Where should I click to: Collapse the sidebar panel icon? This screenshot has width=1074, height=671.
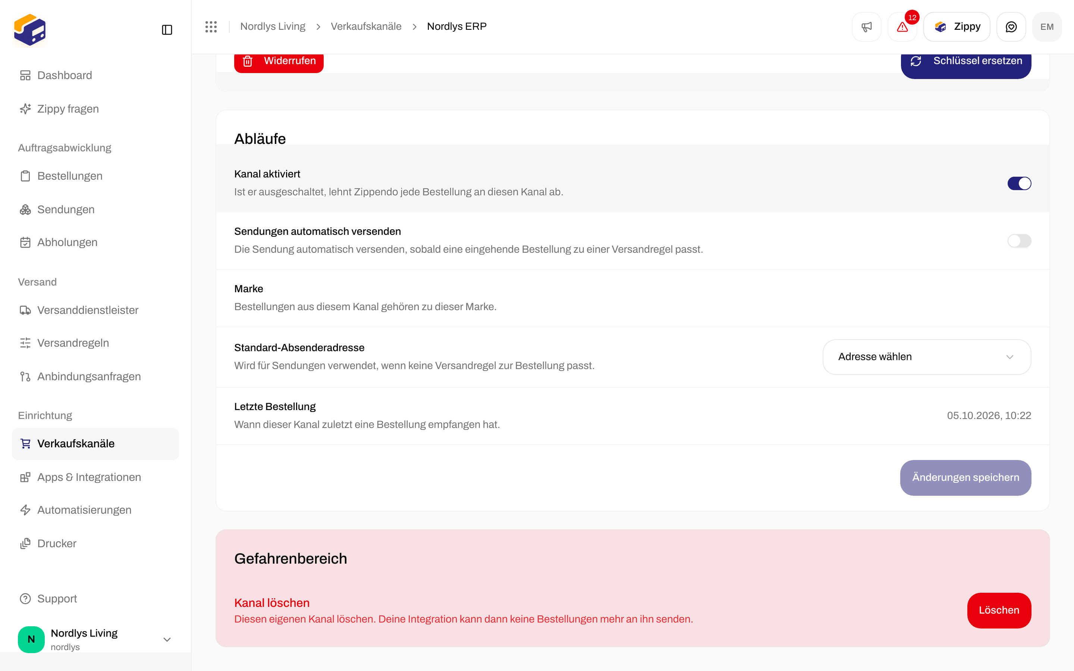coord(167,30)
